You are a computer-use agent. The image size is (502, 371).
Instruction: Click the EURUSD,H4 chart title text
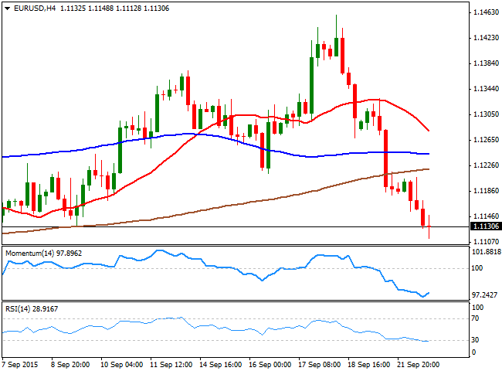[x=35, y=9]
